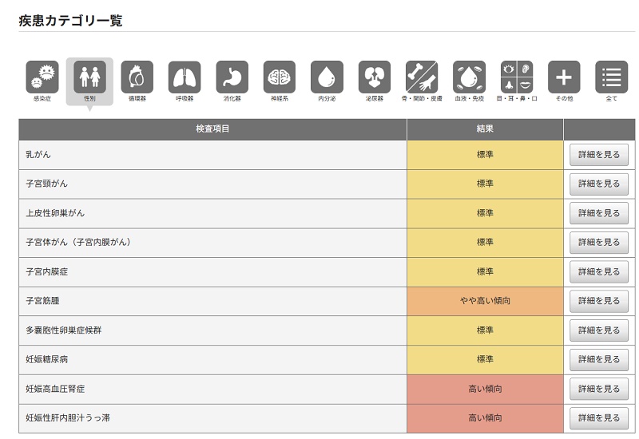Select the 血液・免疫 blood category icon
Viewport: 639px width, 439px height.
[x=469, y=77]
